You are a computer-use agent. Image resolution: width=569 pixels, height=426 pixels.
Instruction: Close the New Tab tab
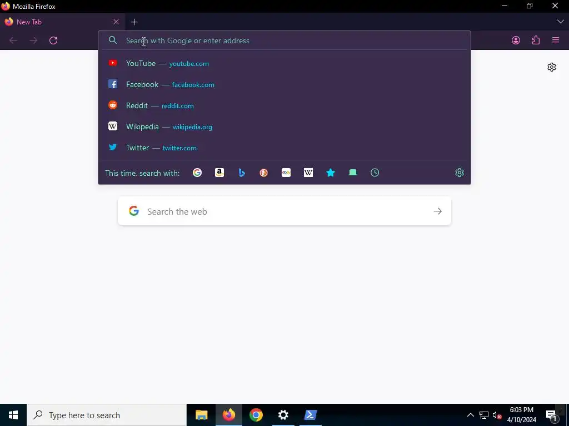(x=116, y=22)
